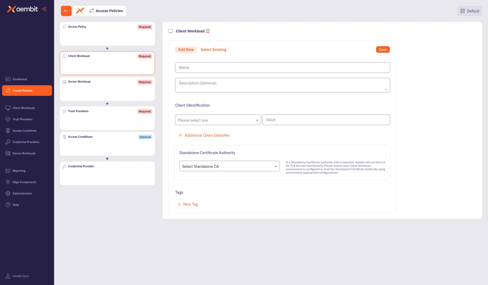
Task: Click the Edge Components sidebar icon
Action: coord(8,182)
